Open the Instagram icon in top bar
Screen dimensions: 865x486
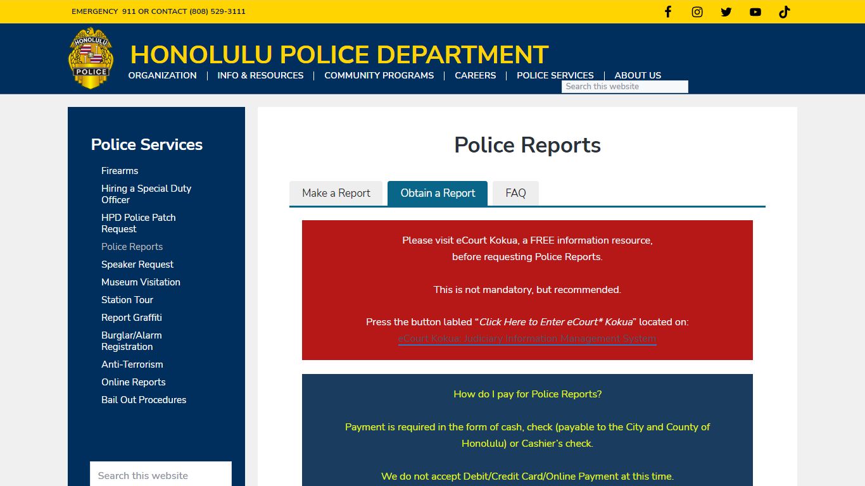tap(697, 12)
